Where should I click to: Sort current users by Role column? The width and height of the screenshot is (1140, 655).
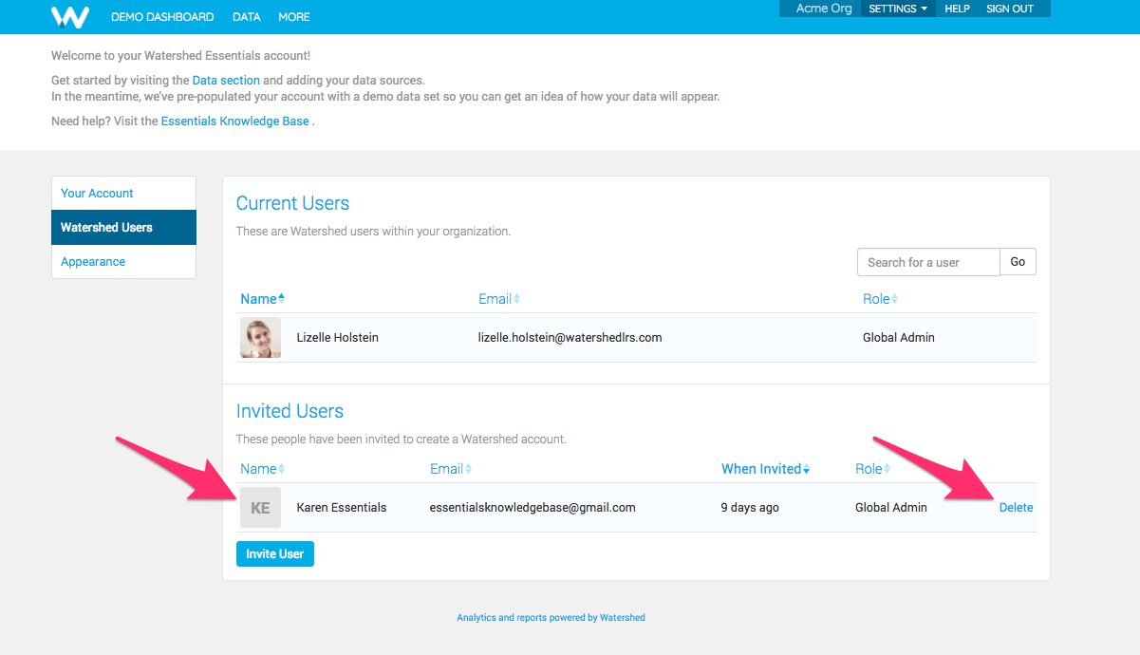(880, 299)
